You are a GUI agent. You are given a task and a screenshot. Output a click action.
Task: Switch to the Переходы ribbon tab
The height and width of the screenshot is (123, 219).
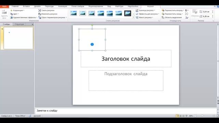coord(49,6)
